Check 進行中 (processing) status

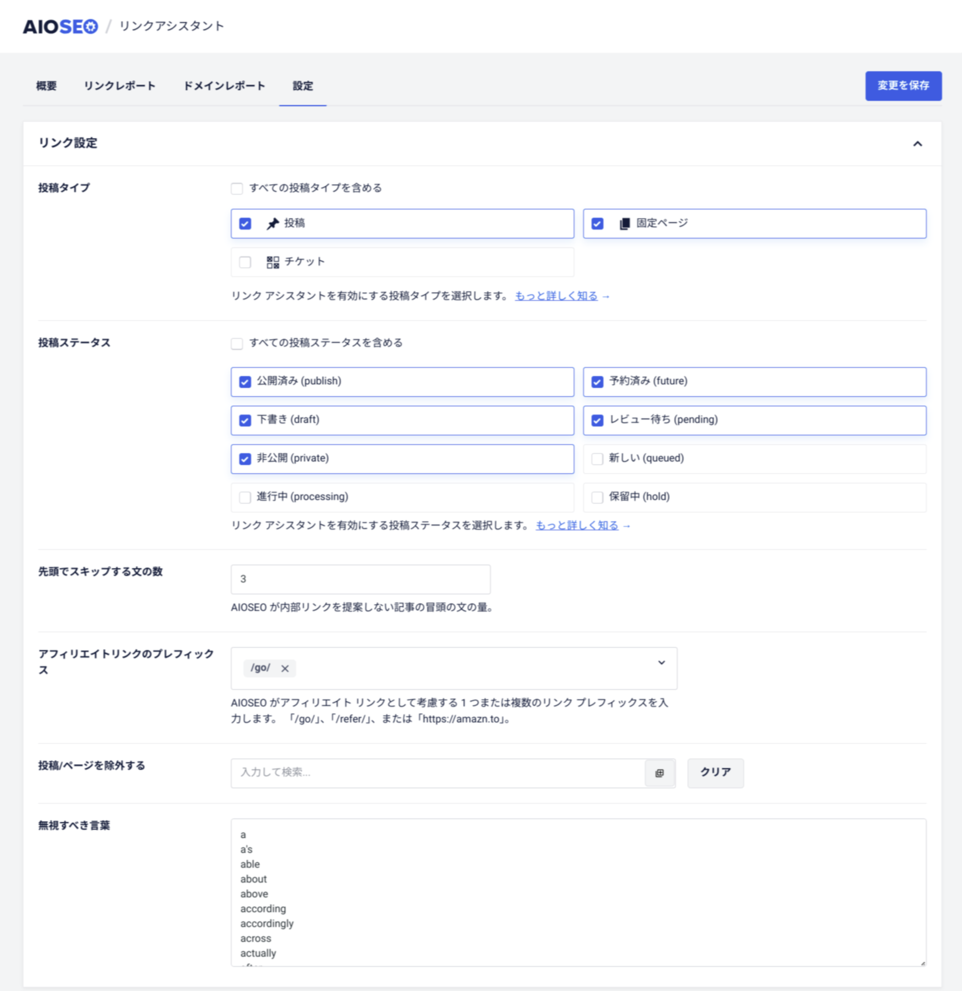tap(245, 498)
